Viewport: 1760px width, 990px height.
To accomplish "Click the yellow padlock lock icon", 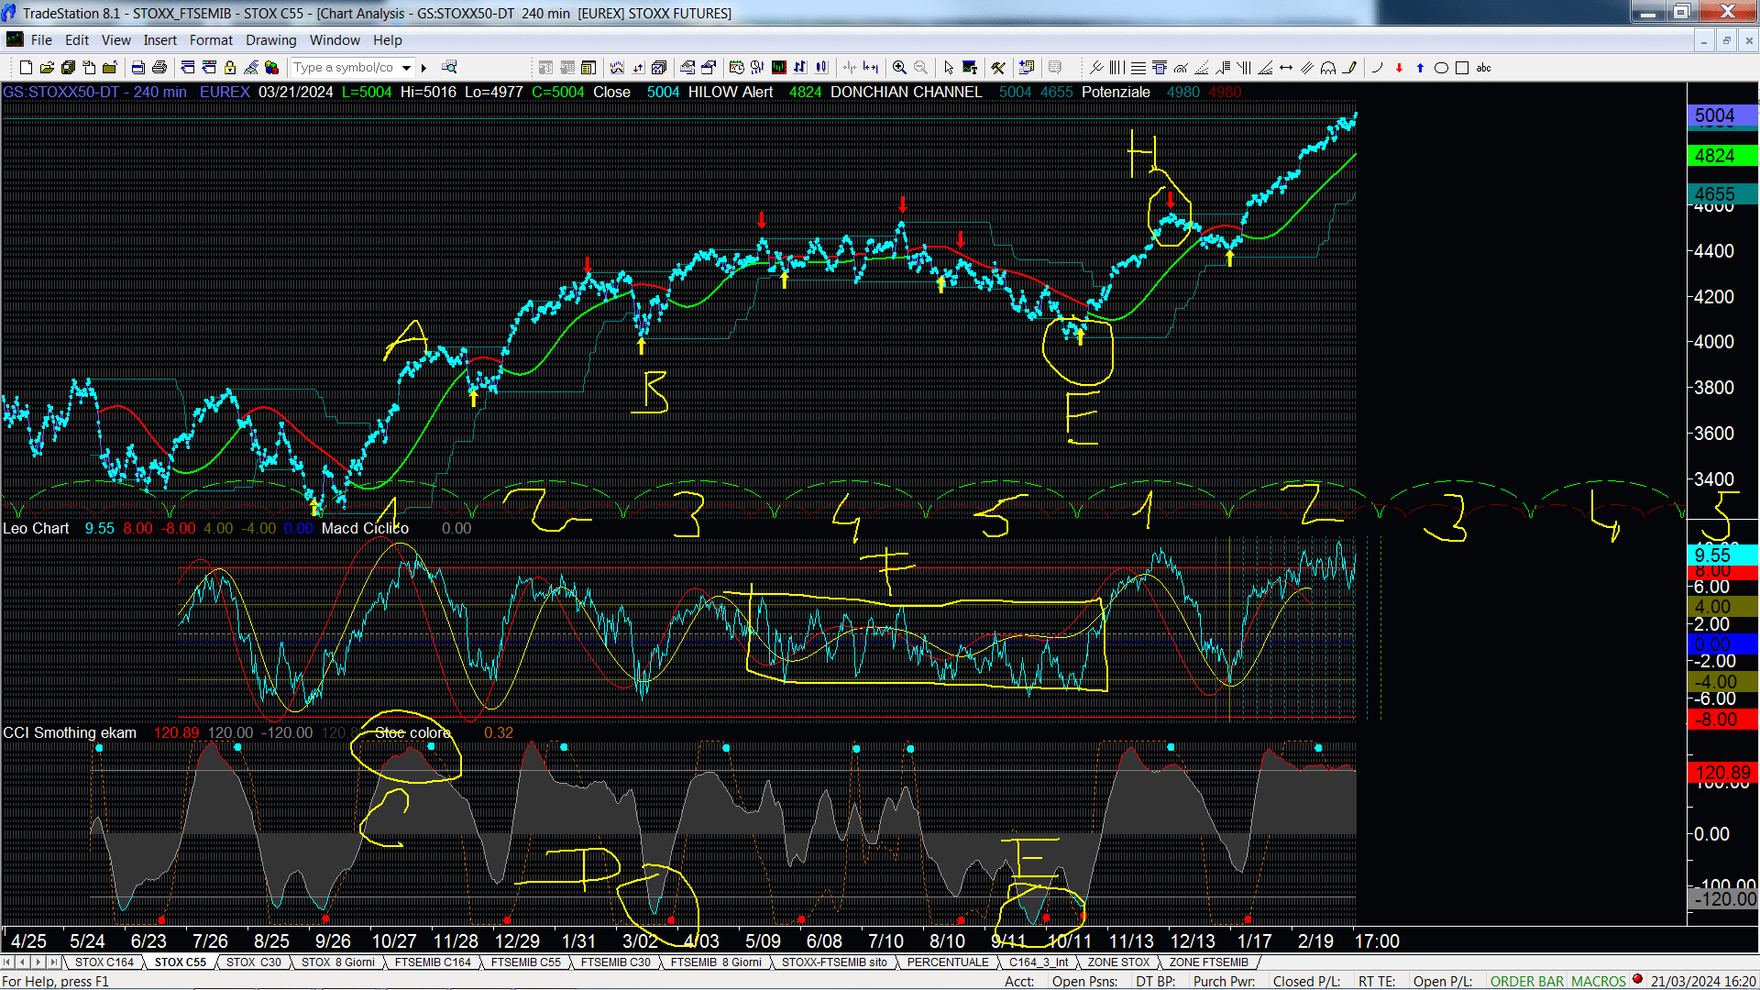I will (230, 67).
